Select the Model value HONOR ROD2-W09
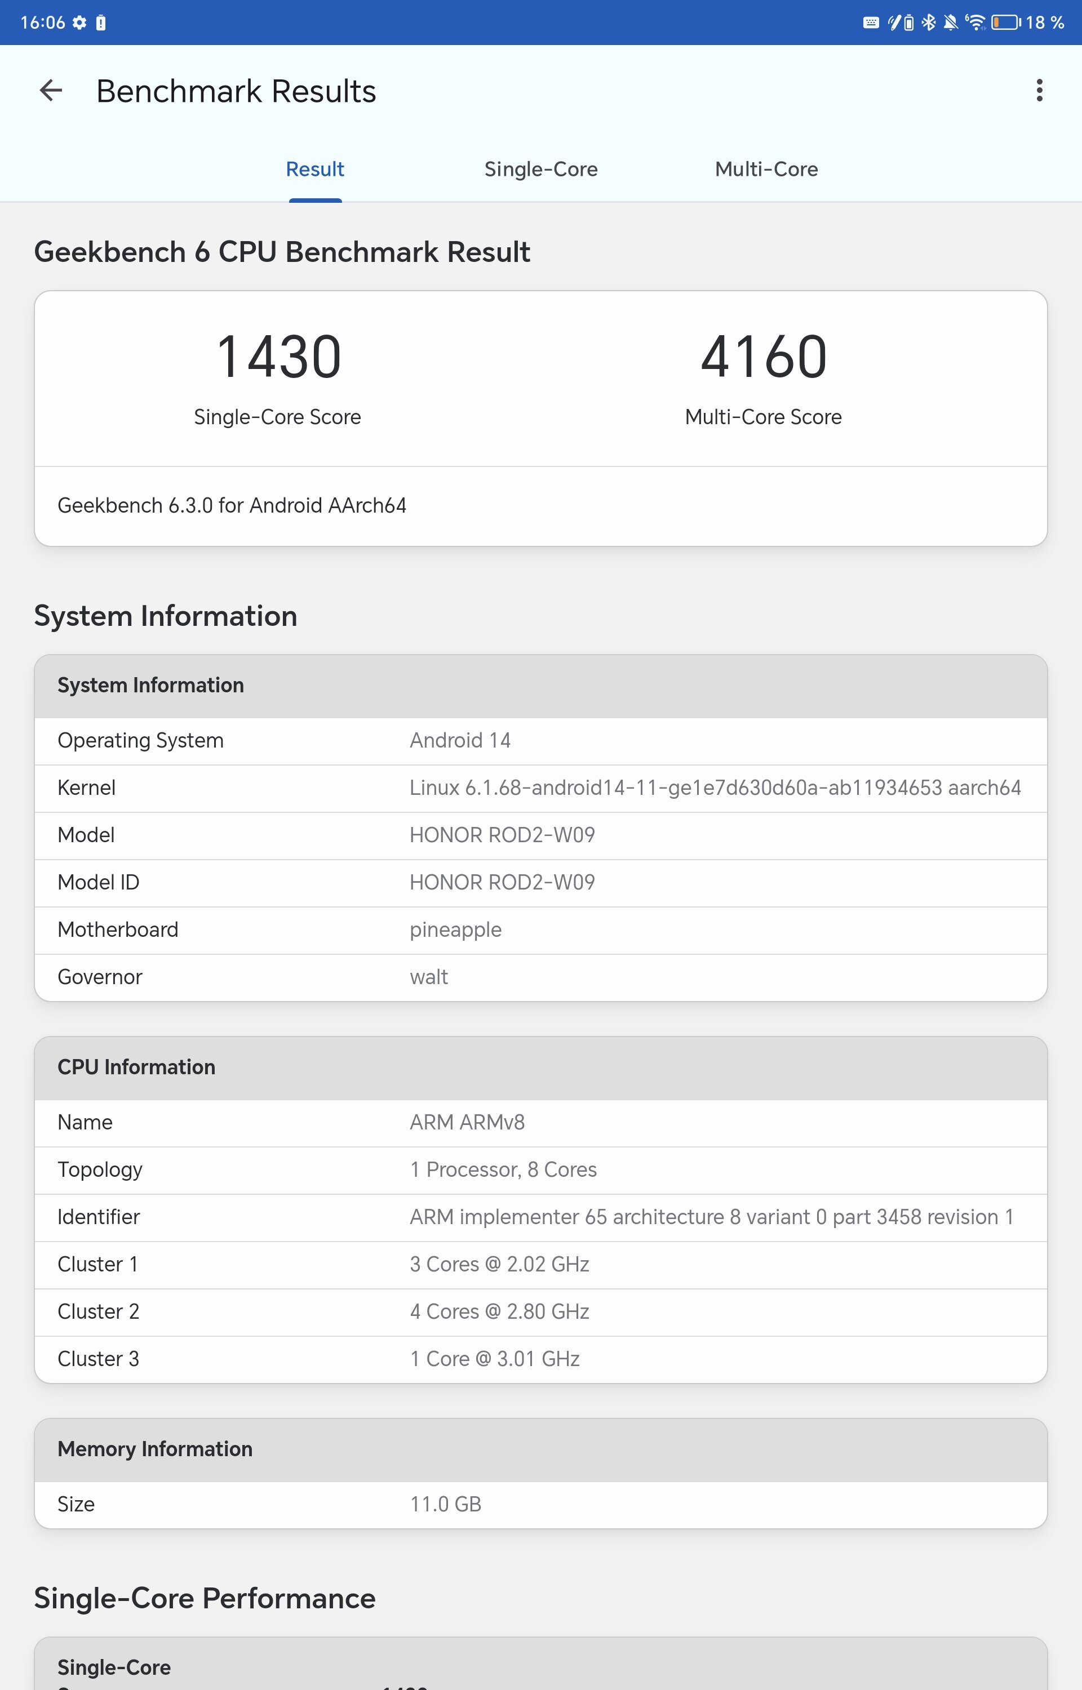 pyautogui.click(x=502, y=835)
